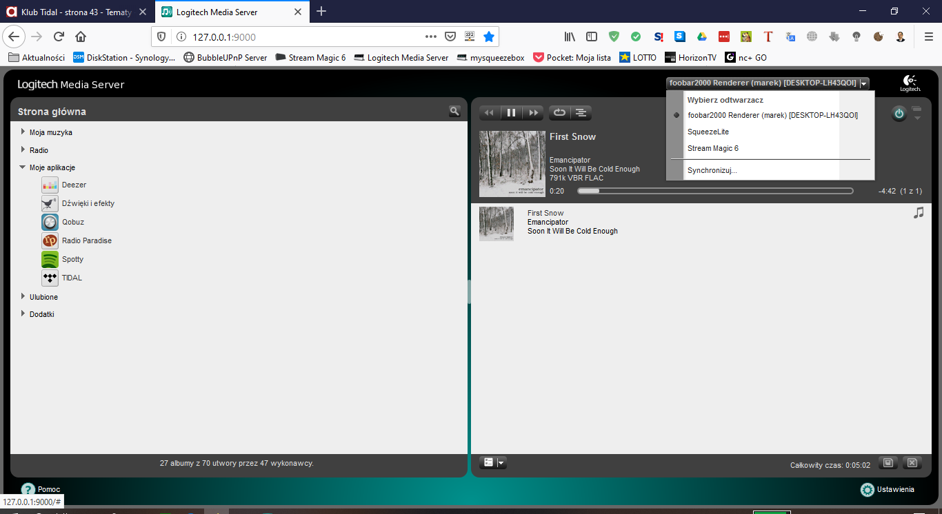942x514 pixels.
Task: Toggle bookmark star for this page
Action: click(x=489, y=37)
